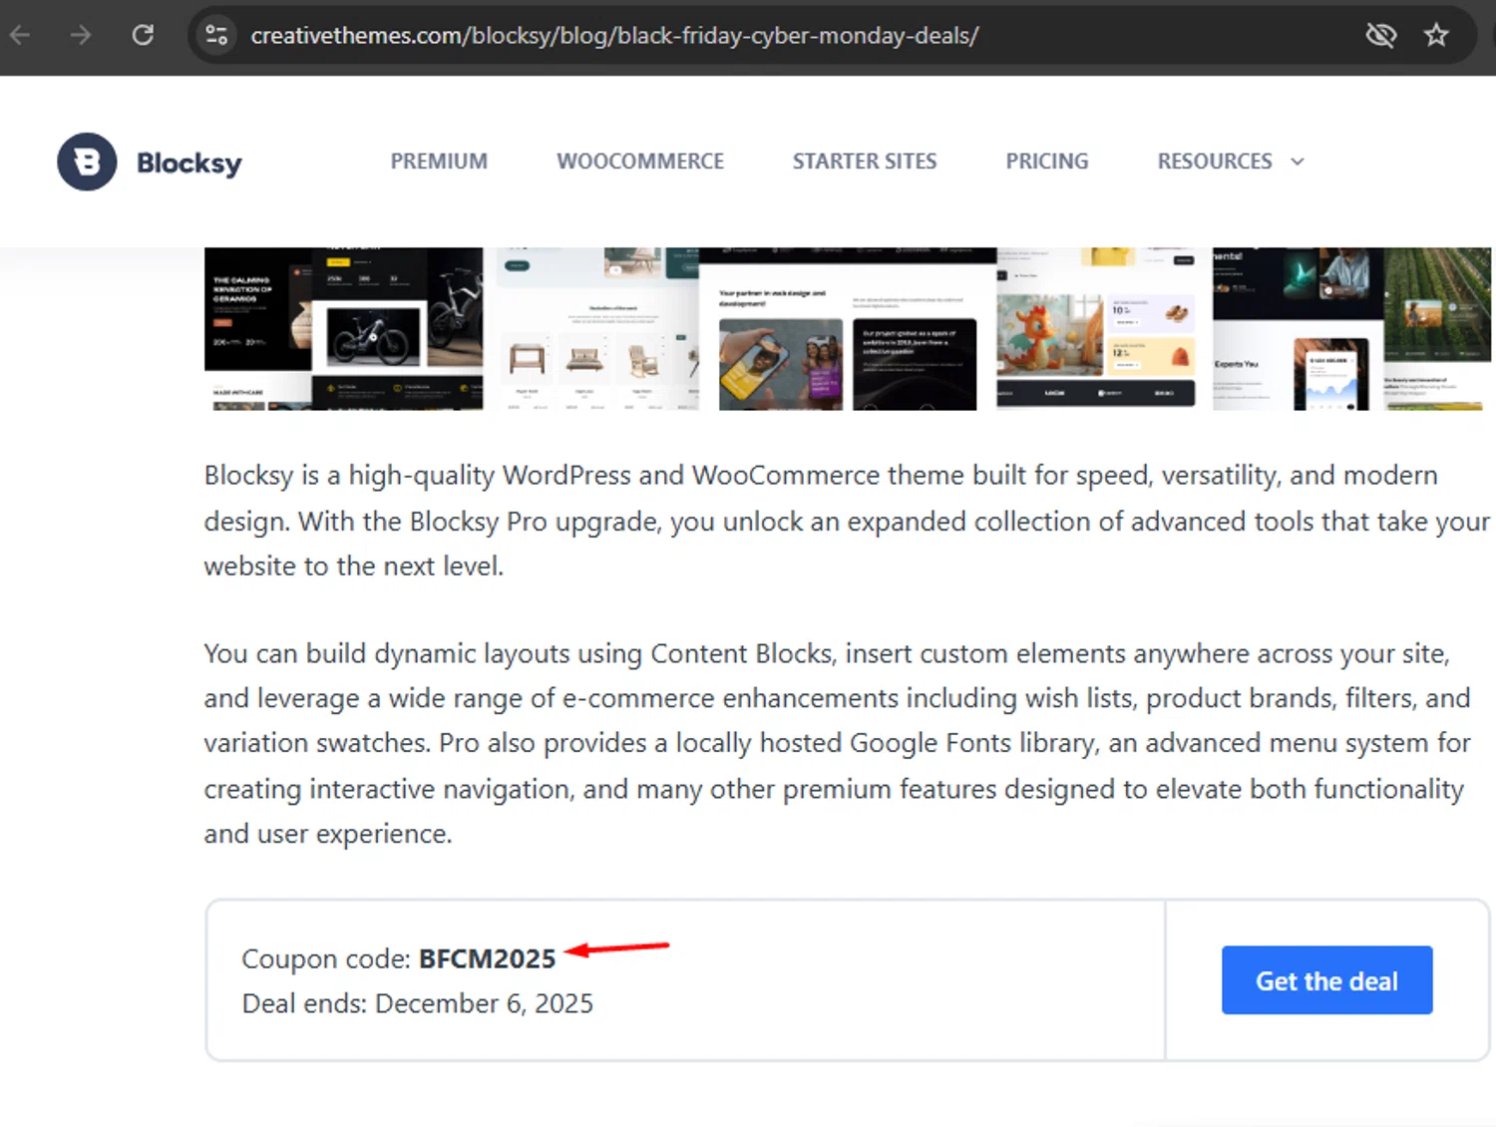The height and width of the screenshot is (1127, 1496).
Task: Open the RESOURCES menu
Action: (1215, 162)
